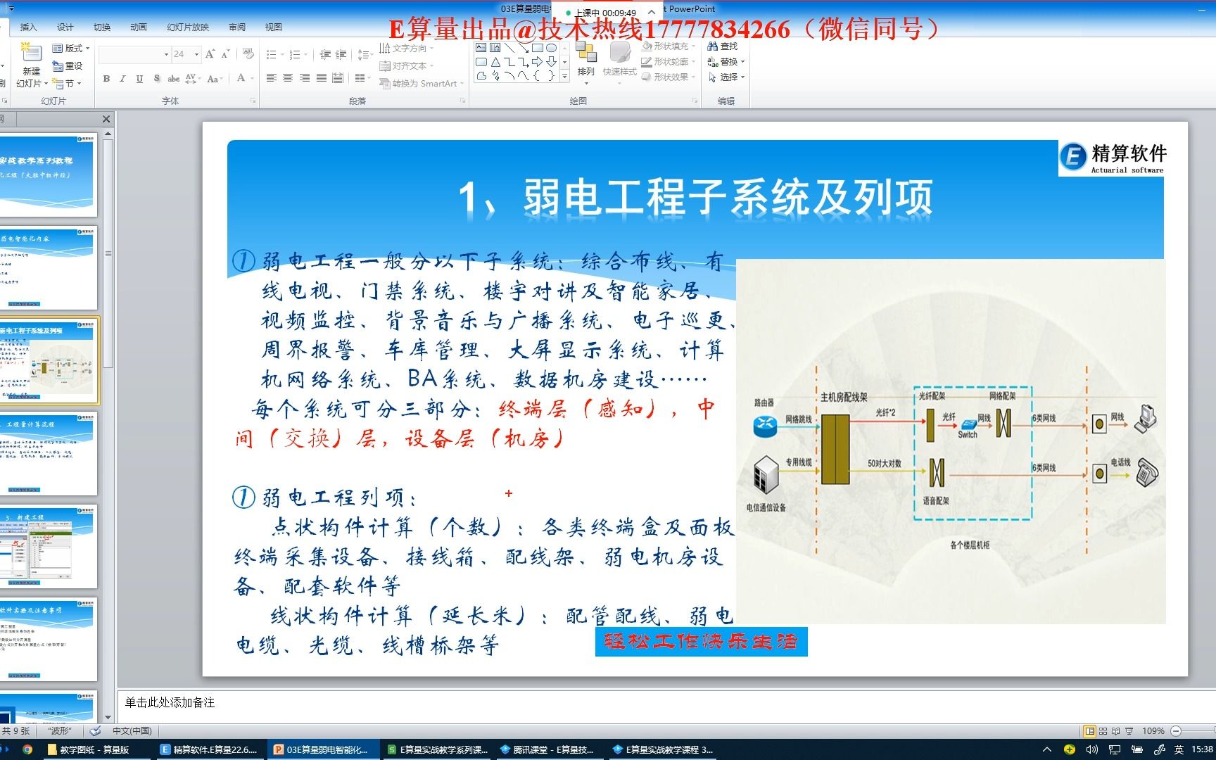
Task: Click the Decrease Indent icon
Action: pos(325,54)
